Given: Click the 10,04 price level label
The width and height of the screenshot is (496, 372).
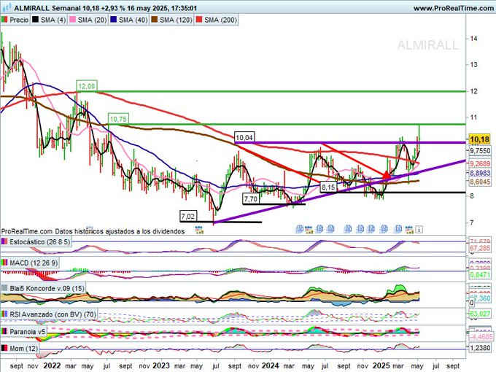Looking at the screenshot, I should [x=244, y=137].
